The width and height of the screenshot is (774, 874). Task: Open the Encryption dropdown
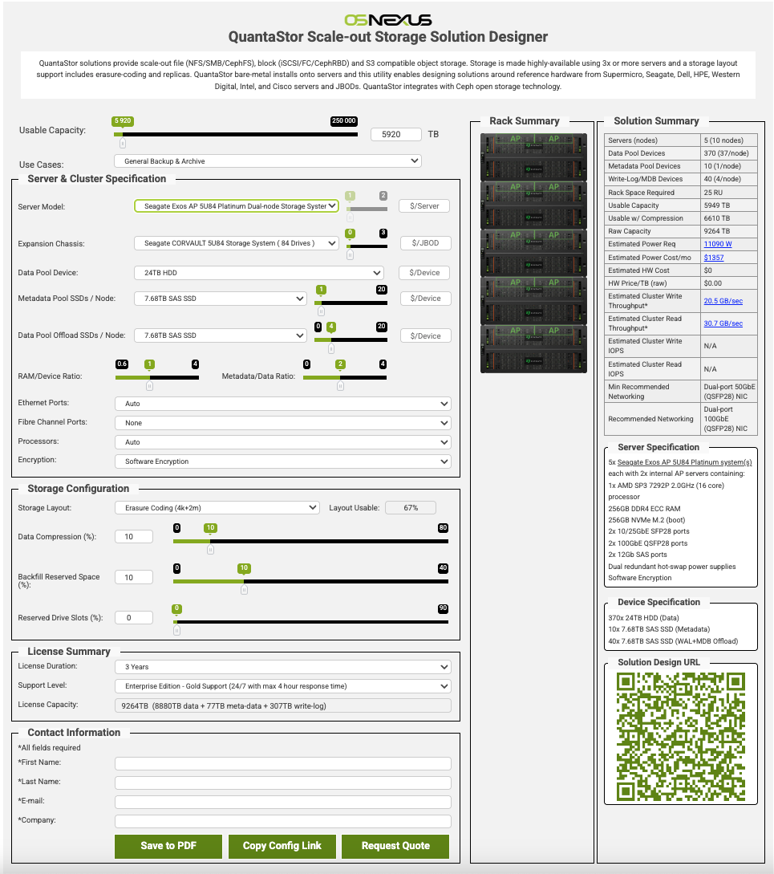[282, 461]
